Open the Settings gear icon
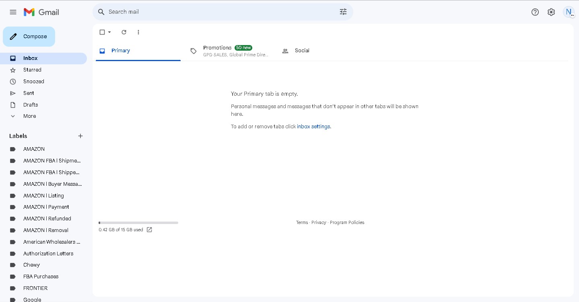This screenshot has width=579, height=302. 551,12
